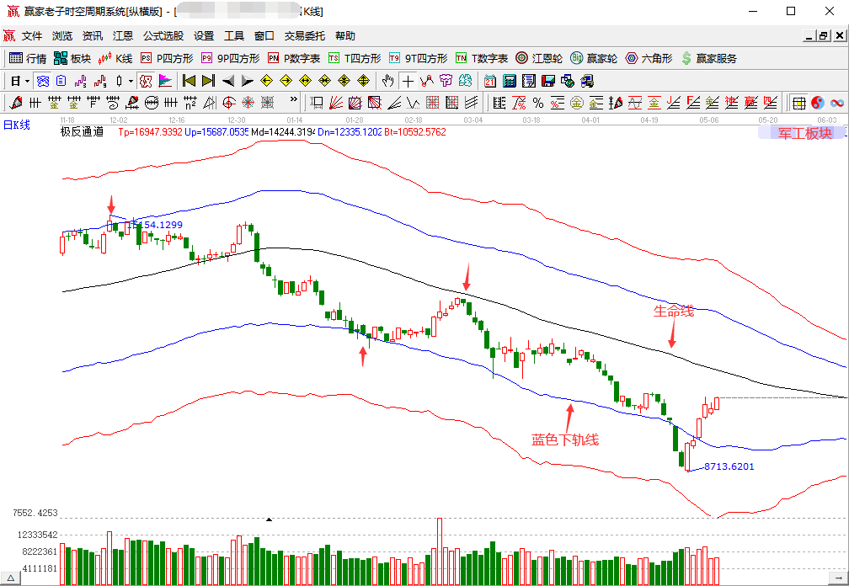The width and height of the screenshot is (849, 586).
Task: Select the n² ruler tool
Action: tap(190, 102)
